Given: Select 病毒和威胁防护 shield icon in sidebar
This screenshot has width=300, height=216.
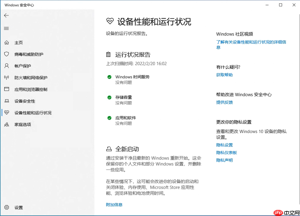Looking at the screenshot, I should [x=7, y=54].
